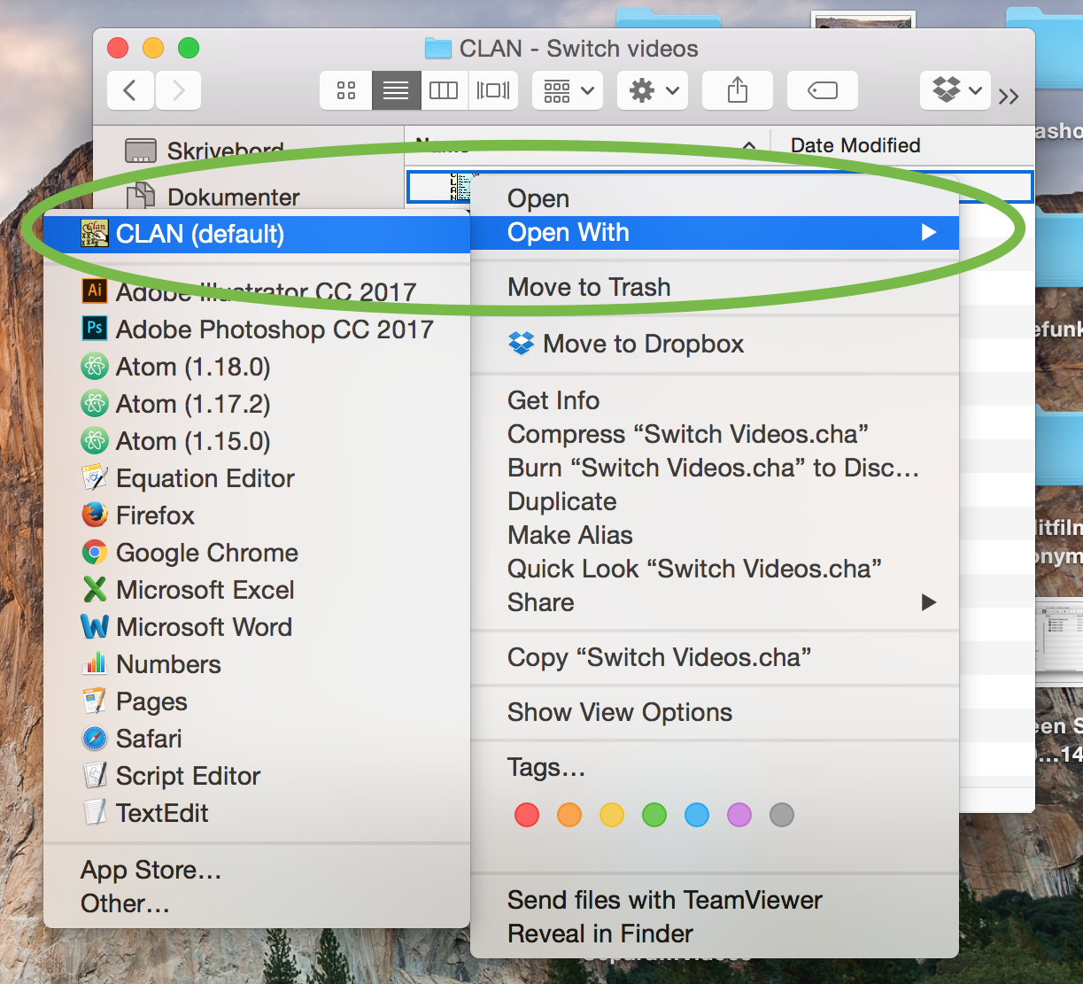Click the Google Chrome icon
Viewport: 1083px width, 984px height.
(95, 552)
